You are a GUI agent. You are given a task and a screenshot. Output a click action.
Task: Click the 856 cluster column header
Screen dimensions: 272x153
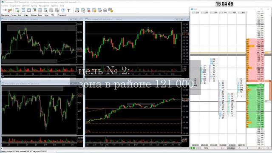(x=214, y=13)
